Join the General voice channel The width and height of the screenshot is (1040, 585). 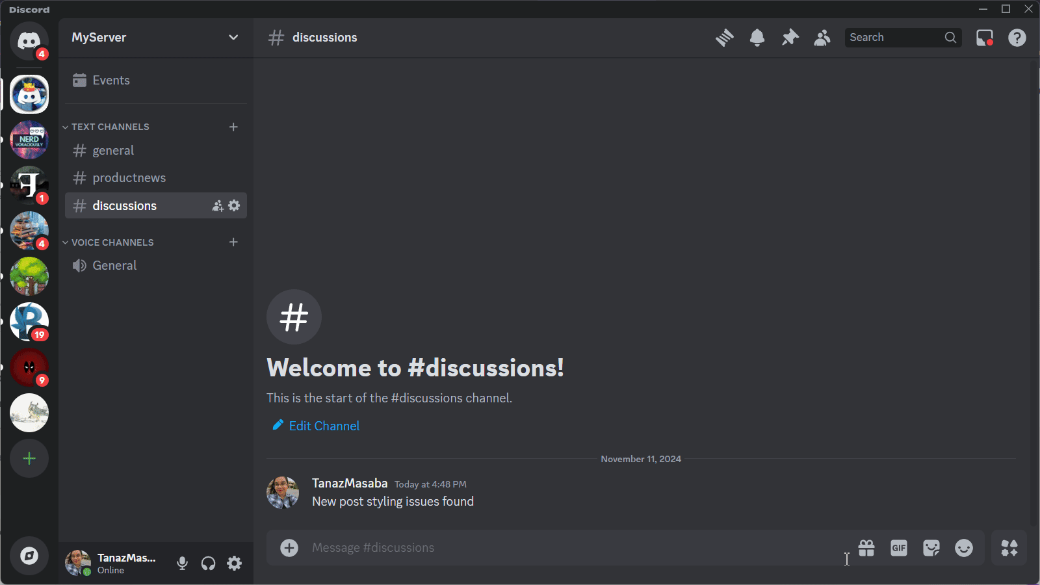coord(156,265)
